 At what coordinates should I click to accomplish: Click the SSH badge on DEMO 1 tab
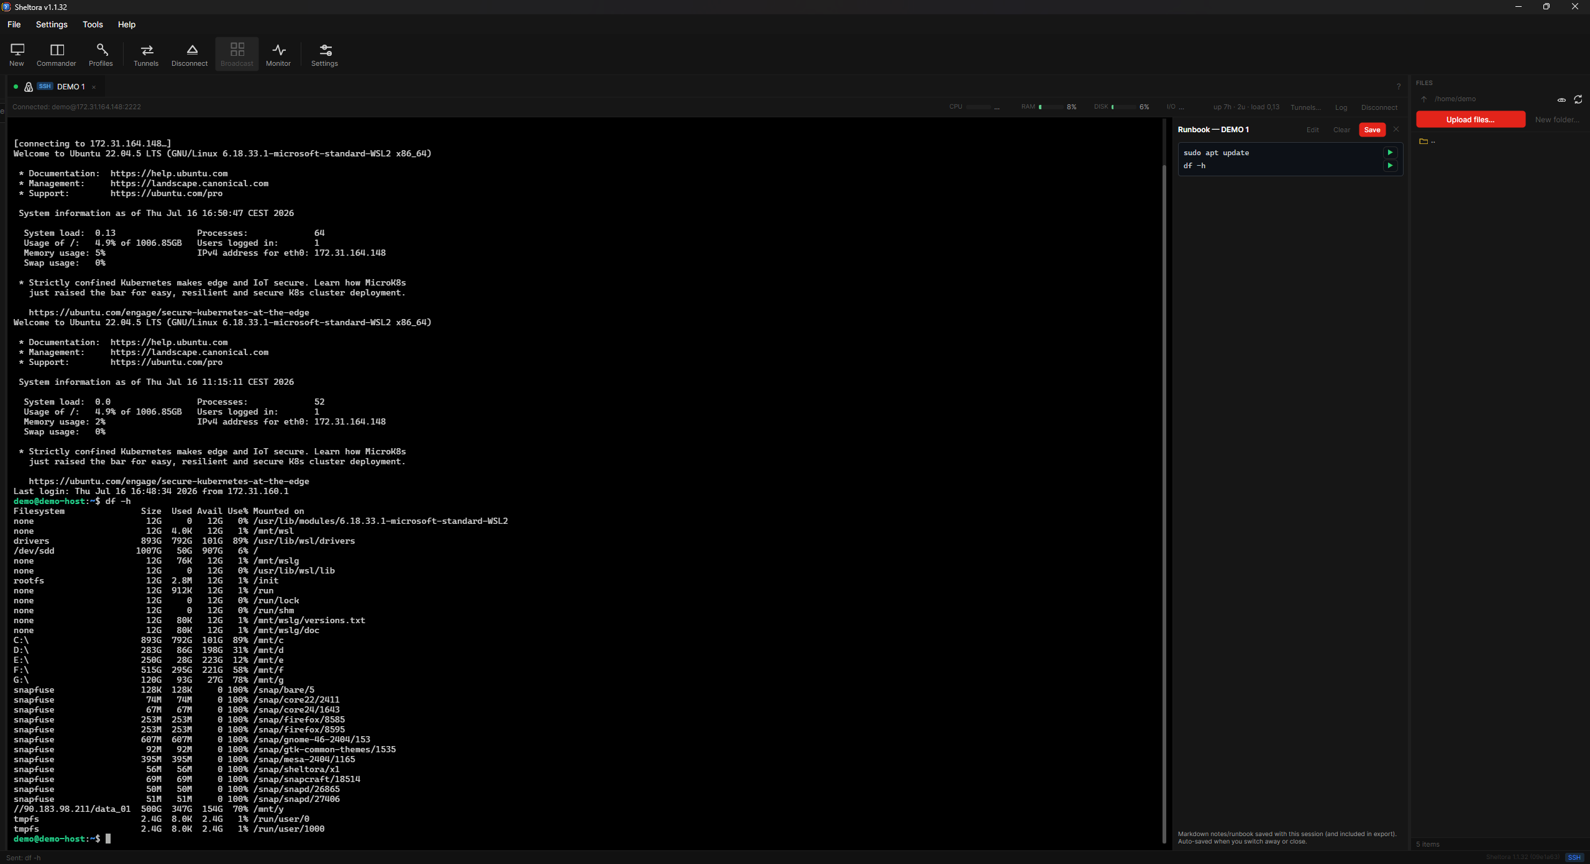45,86
